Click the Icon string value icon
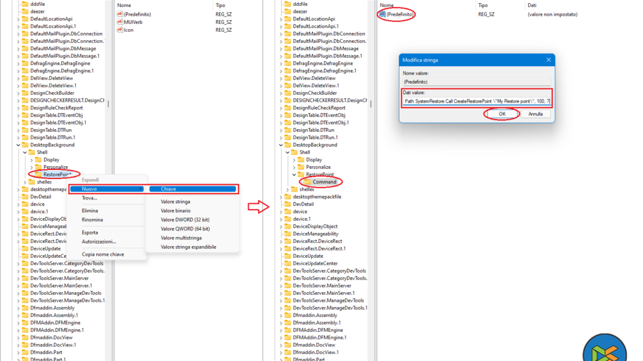 click(x=120, y=29)
